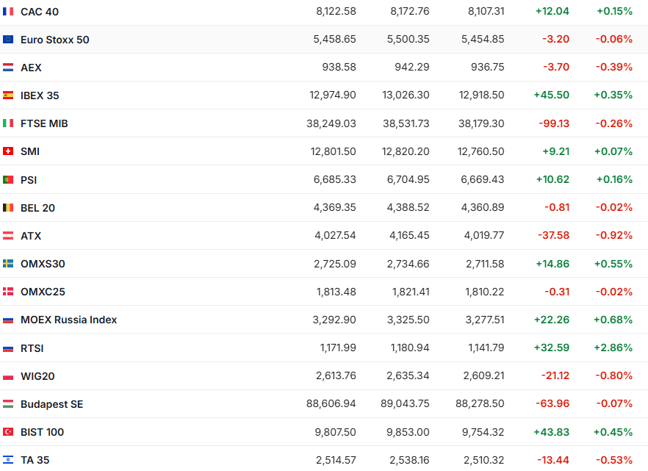The height and width of the screenshot is (471, 648).
Task: Click the EU flag next to Euro Stoxx 50
Action: point(8,40)
